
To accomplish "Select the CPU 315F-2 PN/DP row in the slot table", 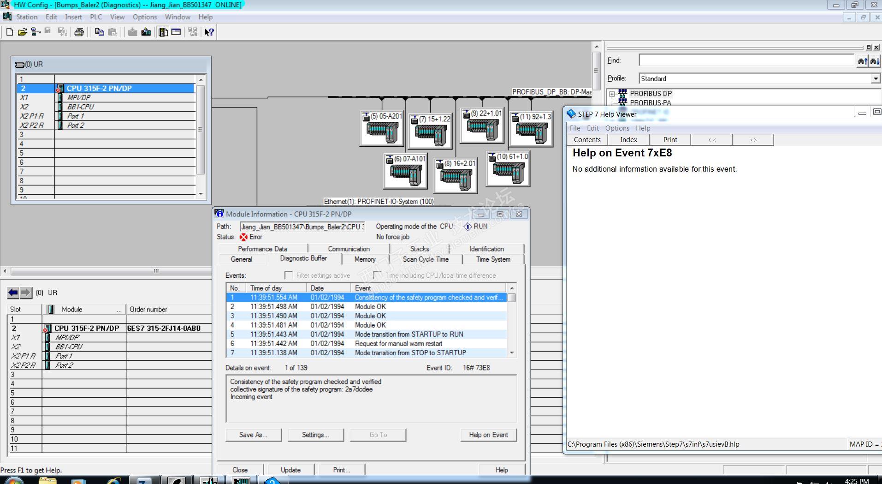I will click(x=110, y=329).
